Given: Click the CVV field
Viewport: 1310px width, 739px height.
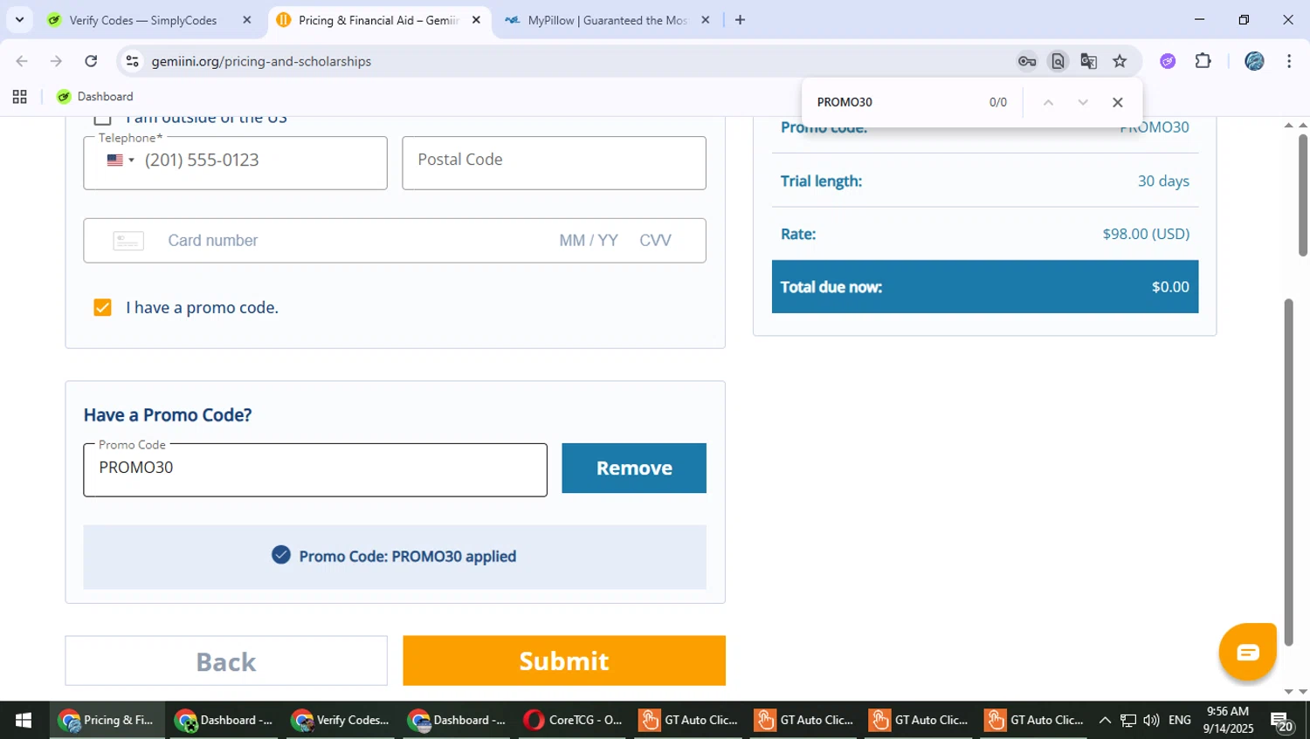Looking at the screenshot, I should tap(656, 241).
